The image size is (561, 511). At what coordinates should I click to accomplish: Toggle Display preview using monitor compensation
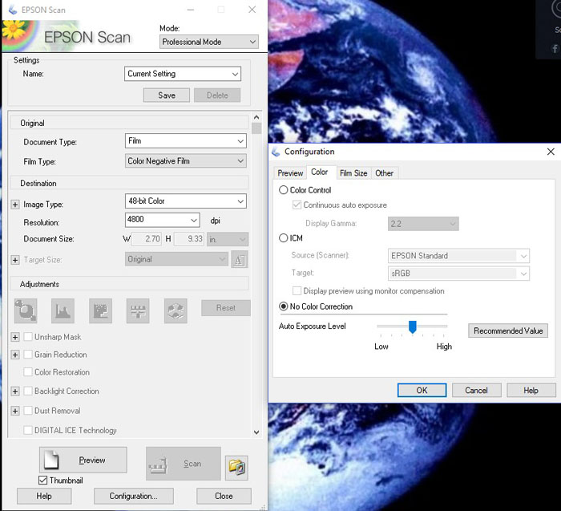click(297, 290)
